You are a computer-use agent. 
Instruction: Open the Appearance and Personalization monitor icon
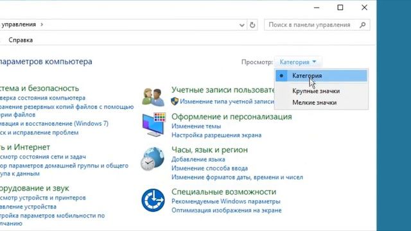[154, 124]
